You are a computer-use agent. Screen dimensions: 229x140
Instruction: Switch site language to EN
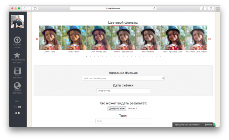(x=19, y=107)
